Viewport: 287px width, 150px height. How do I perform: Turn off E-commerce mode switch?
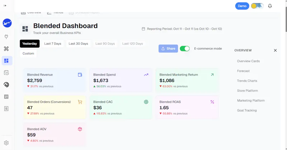pos(185,49)
